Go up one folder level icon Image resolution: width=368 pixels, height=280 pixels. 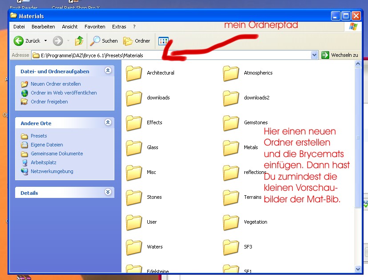click(79, 41)
